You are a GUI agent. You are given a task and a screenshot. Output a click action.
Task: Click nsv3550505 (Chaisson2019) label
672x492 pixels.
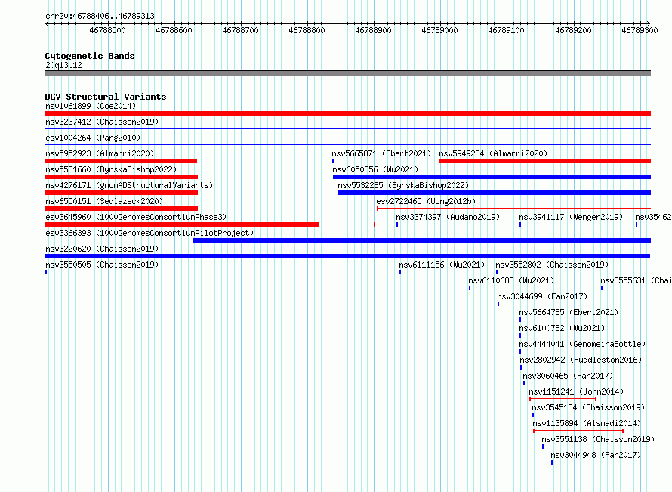coord(102,265)
